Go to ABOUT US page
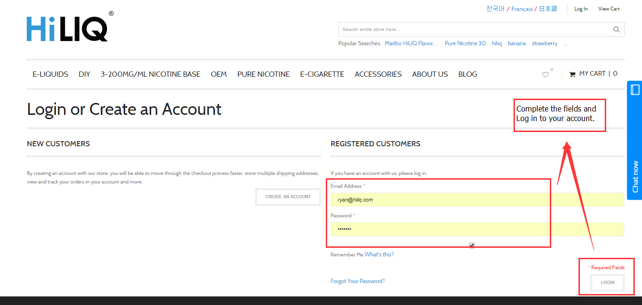Screen dimensions: 642x305 [x=430, y=74]
